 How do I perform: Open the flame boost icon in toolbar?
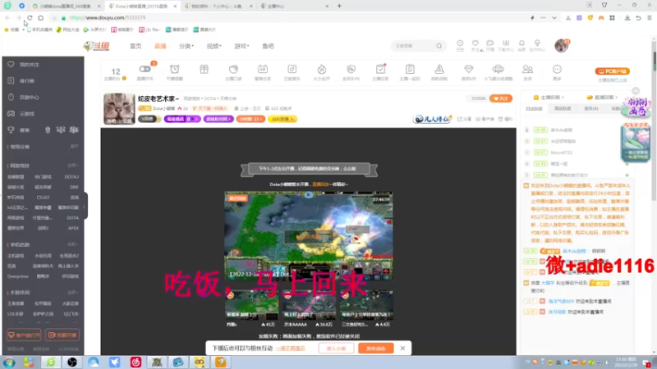(x=322, y=70)
